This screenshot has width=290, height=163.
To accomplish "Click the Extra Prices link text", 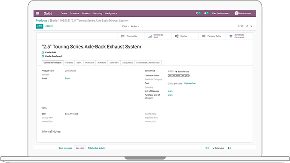I will click(x=183, y=72).
